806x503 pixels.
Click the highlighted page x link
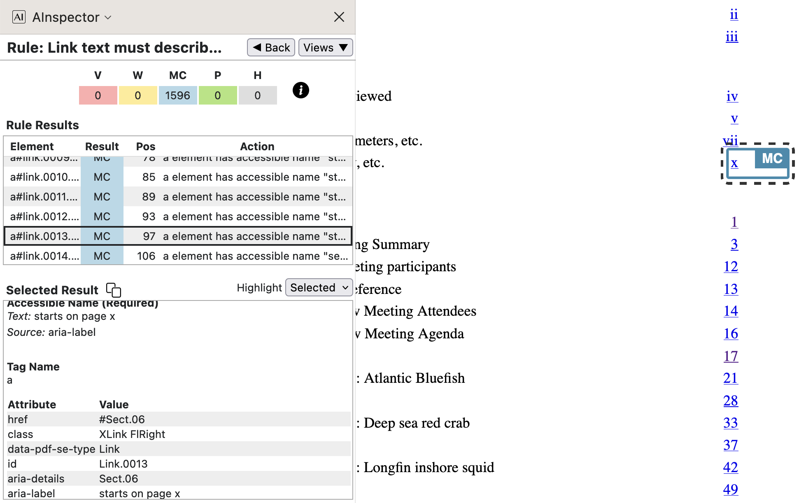coord(734,163)
